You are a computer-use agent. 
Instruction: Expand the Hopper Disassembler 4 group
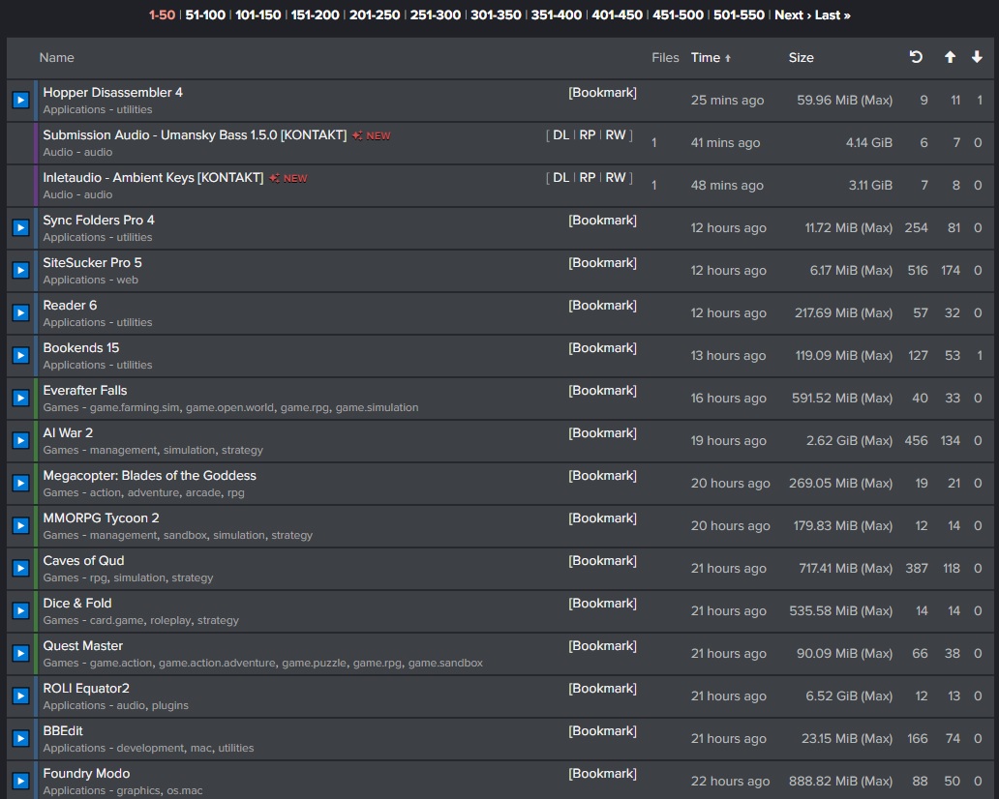20,100
